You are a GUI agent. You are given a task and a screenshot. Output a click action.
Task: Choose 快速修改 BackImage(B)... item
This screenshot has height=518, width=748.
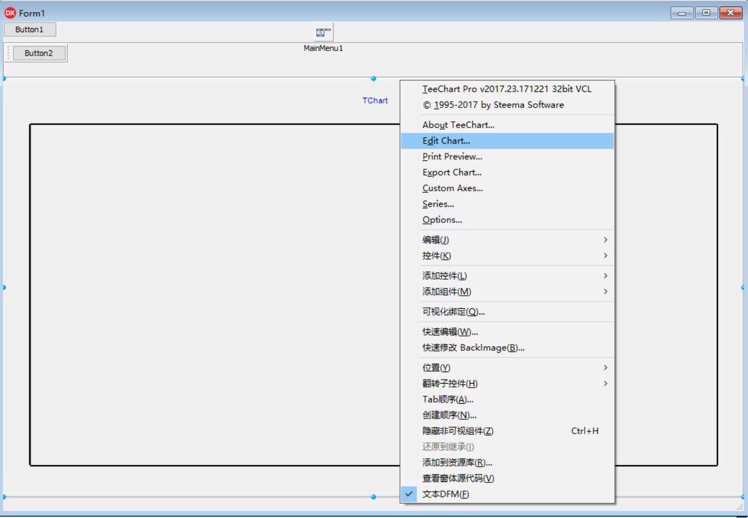coord(507,347)
